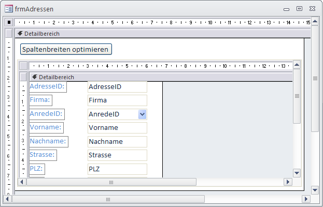Viewport: 323px width, 207px height.
Task: Select the Strasse text box control
Action: pos(117,155)
